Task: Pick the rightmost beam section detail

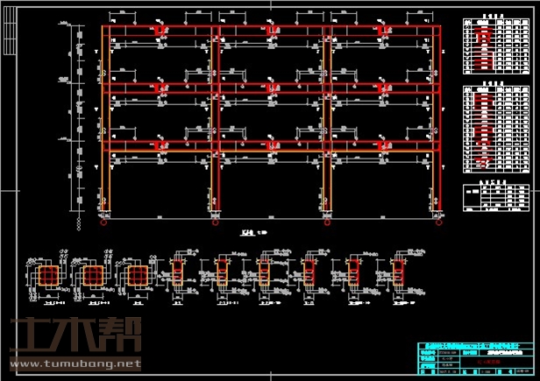Action: tap(401, 273)
